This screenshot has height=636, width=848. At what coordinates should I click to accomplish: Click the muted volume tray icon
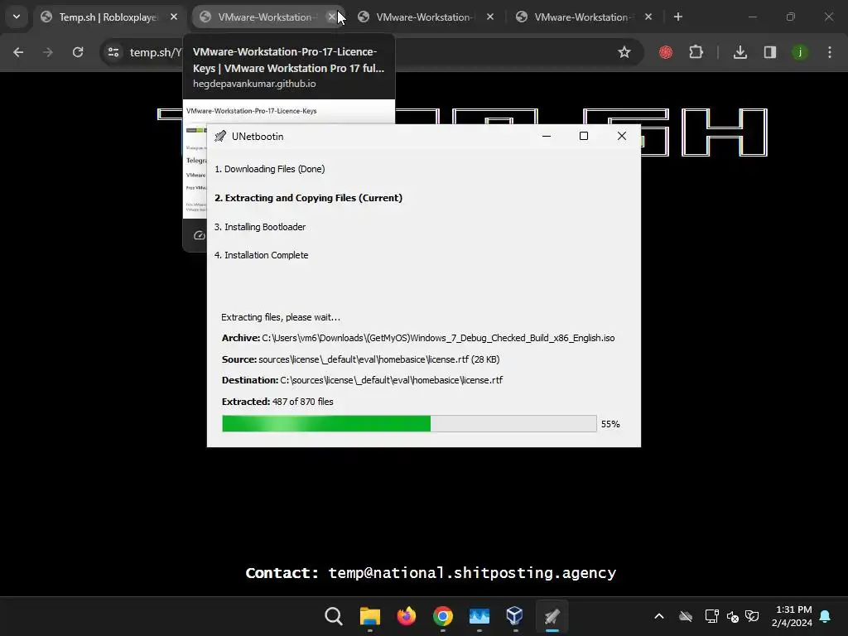pyautogui.click(x=733, y=616)
